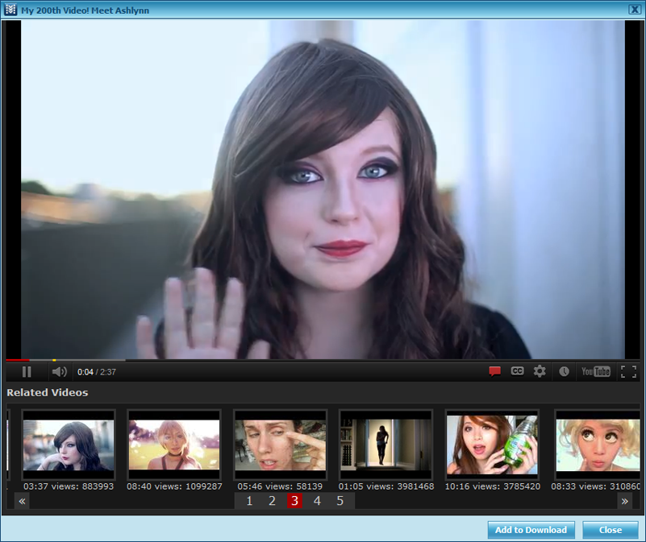Toggle closed captions CC button
646x542 pixels.
point(517,371)
